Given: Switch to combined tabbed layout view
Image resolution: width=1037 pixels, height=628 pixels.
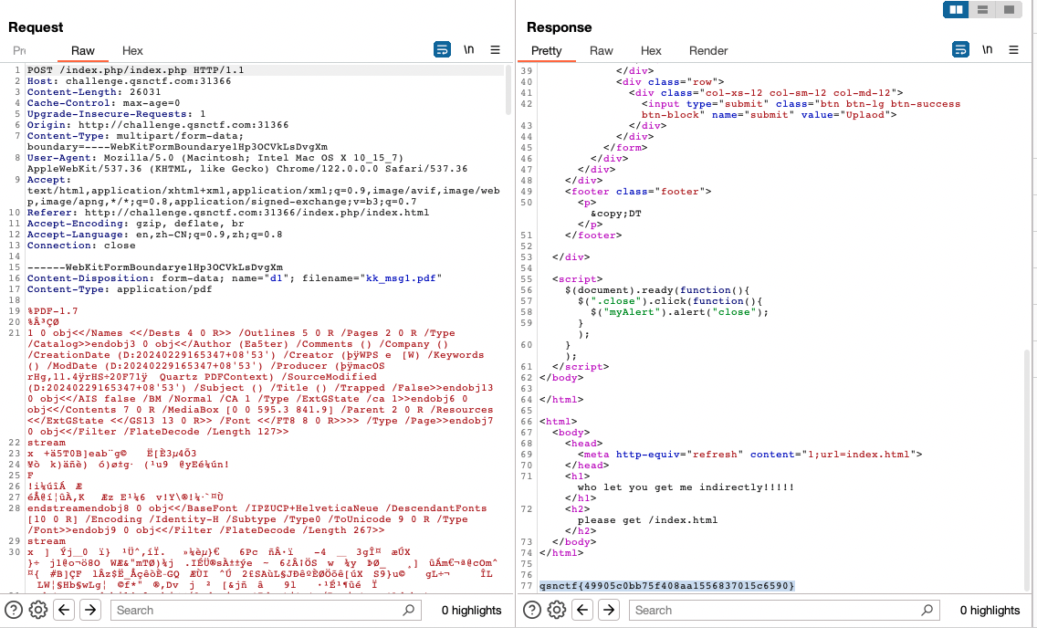Looking at the screenshot, I should click(1008, 10).
